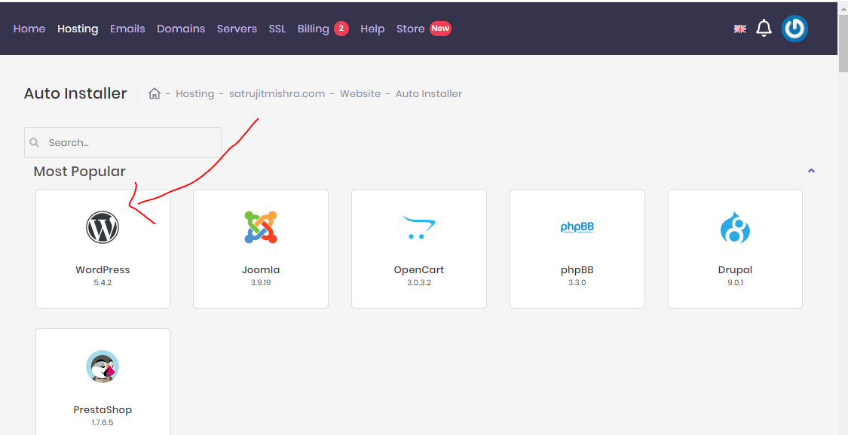Click phpBB version 3.3.0 text
848x435 pixels.
point(577,283)
